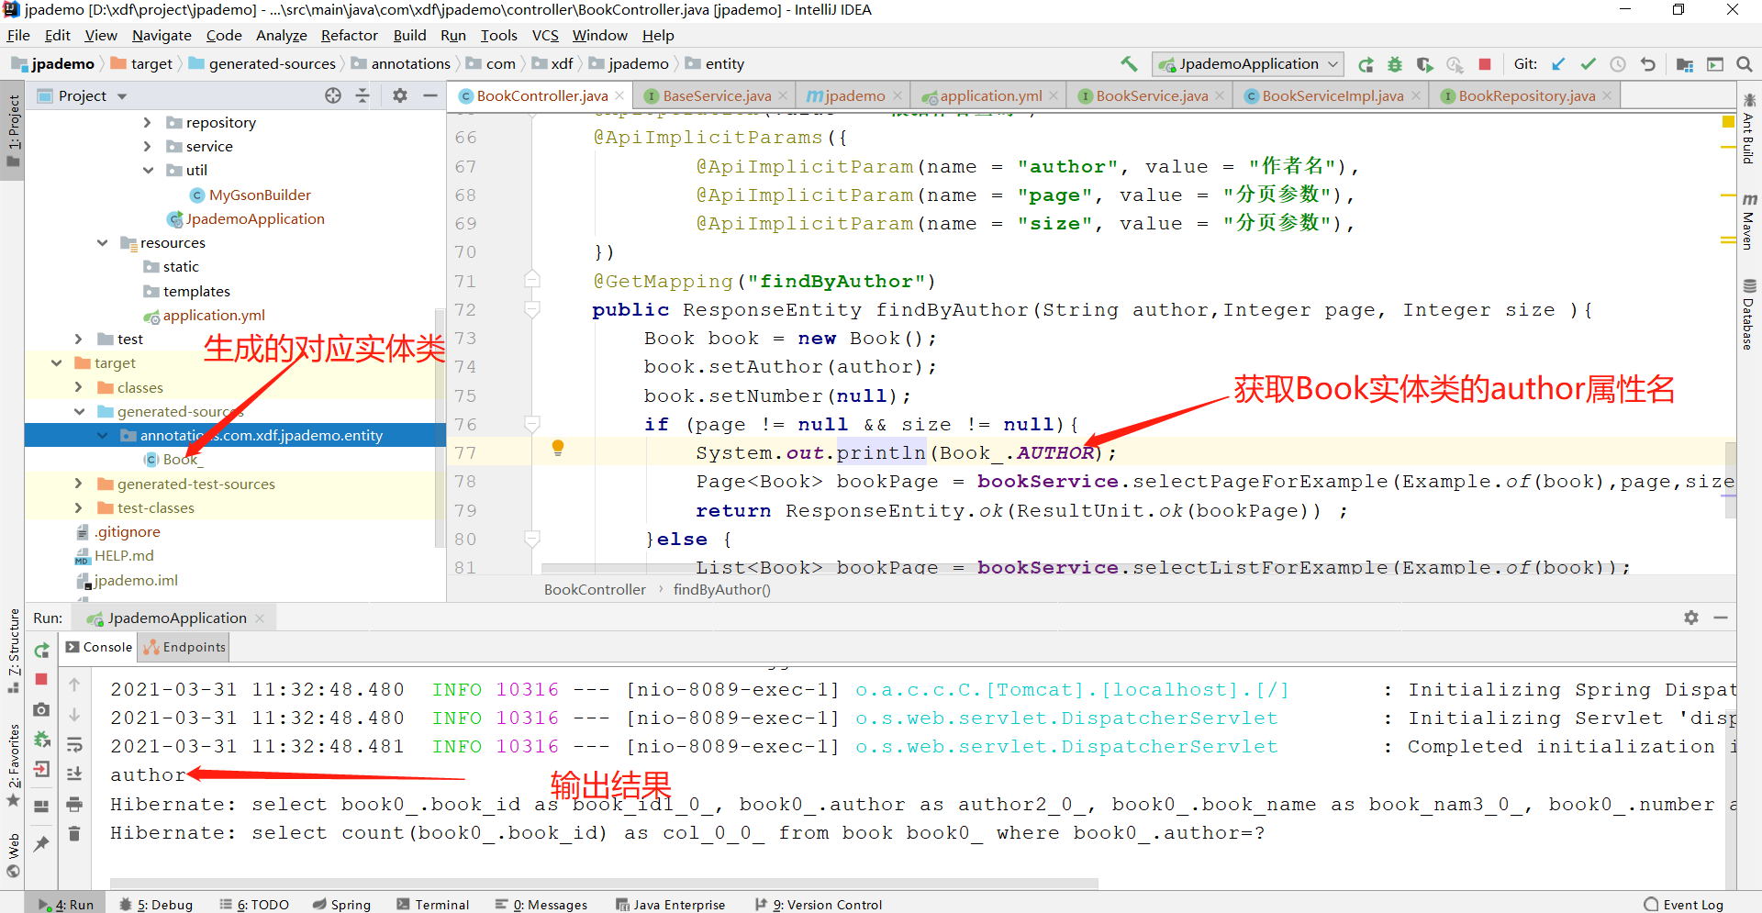The height and width of the screenshot is (913, 1762).
Task: Rerun JpademoApplication from the main toolbar
Action: pyautogui.click(x=1366, y=64)
